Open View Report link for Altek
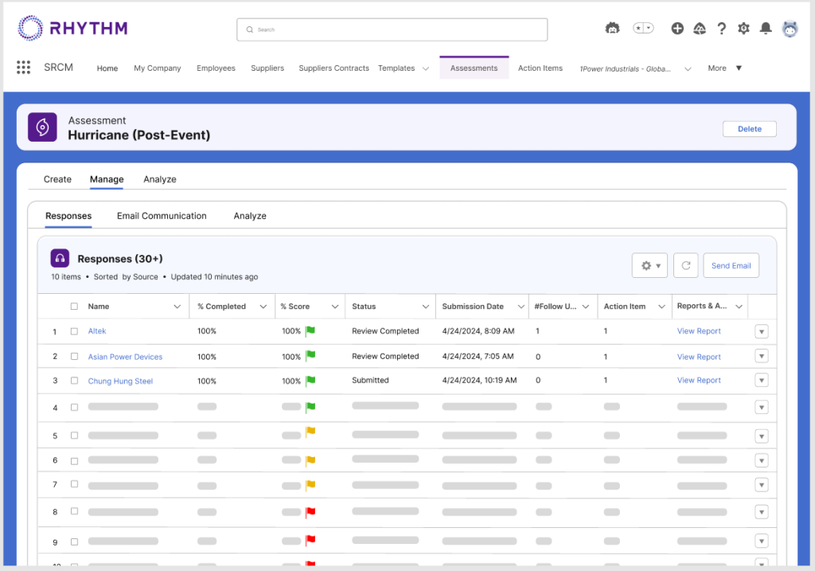 [699, 331]
